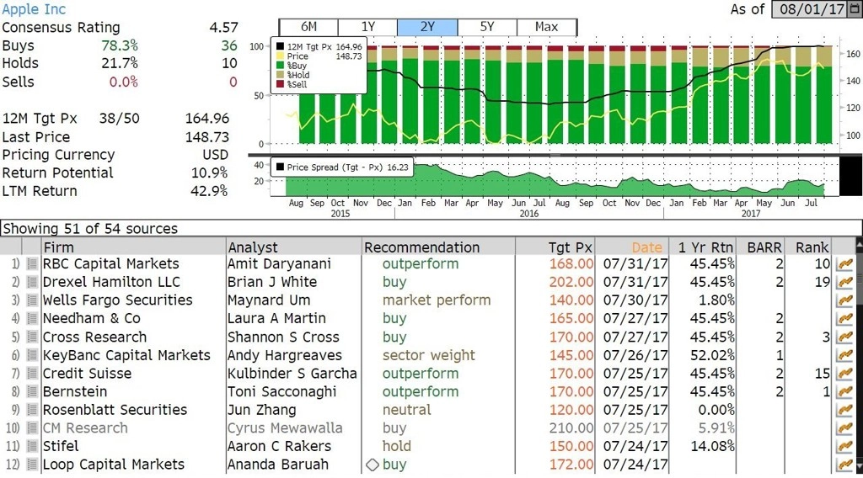The height and width of the screenshot is (478, 863).
Task: Open report document icon for Cross Research
Action: click(32, 337)
